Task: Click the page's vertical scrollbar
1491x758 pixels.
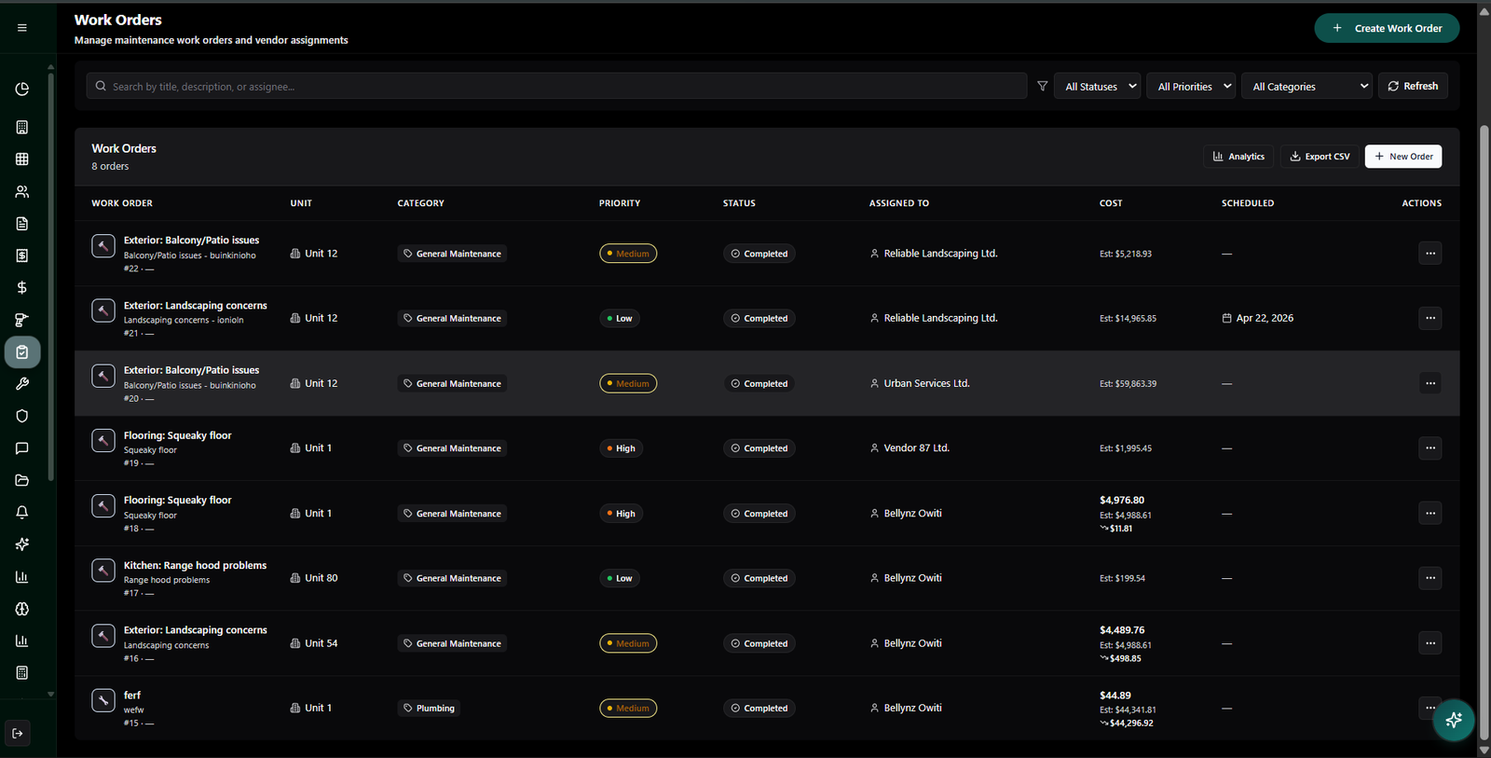Action: point(1484,434)
